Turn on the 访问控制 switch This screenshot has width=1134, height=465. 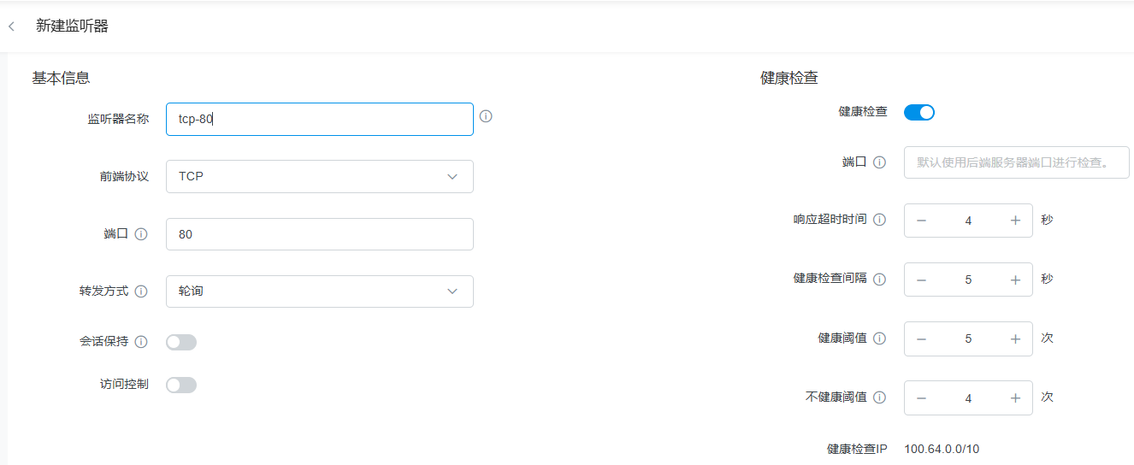(x=181, y=385)
